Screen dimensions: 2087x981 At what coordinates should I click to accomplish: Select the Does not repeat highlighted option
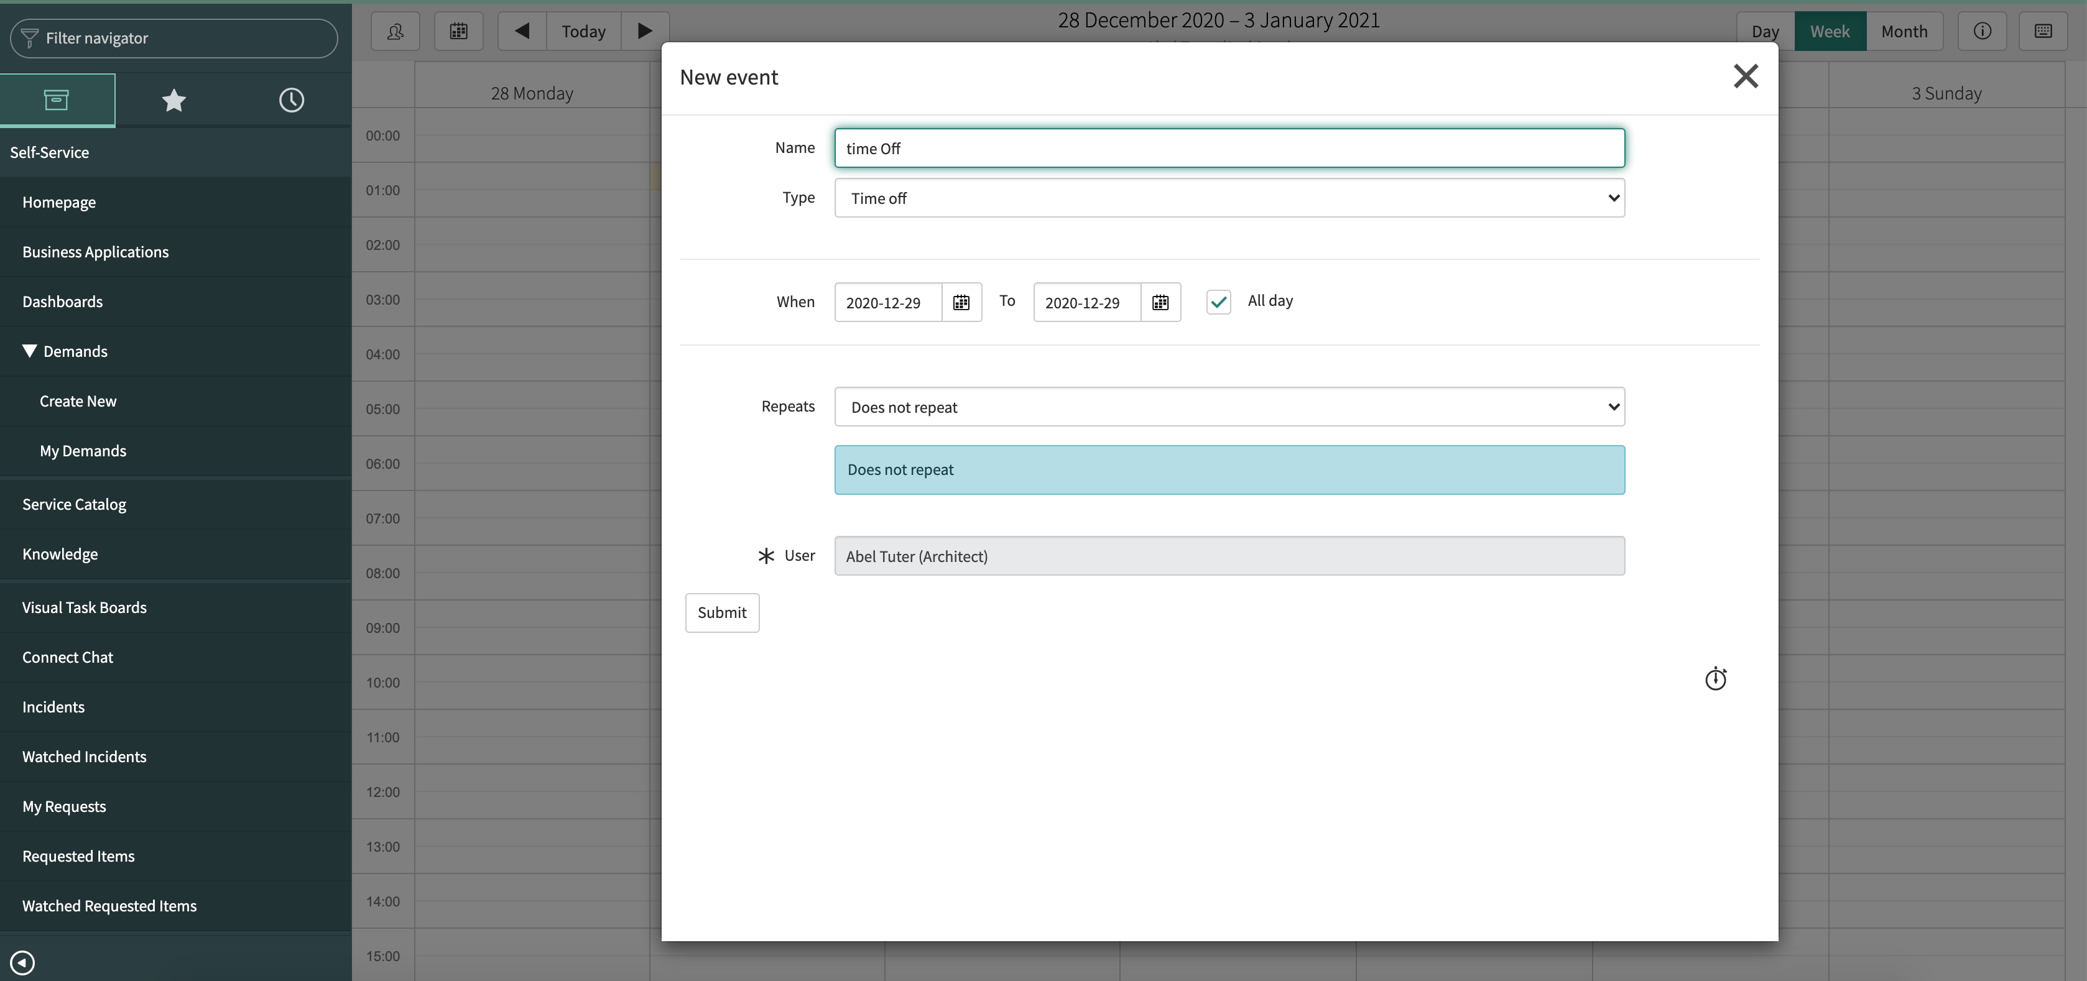(x=1229, y=469)
